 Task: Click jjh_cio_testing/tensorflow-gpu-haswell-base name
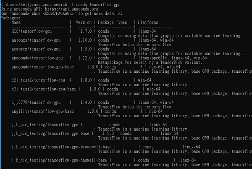pos(59,160)
